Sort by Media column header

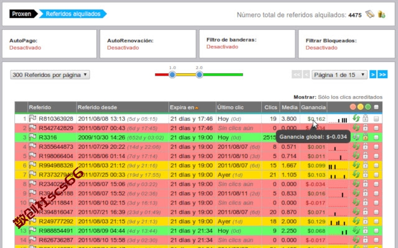290,107
